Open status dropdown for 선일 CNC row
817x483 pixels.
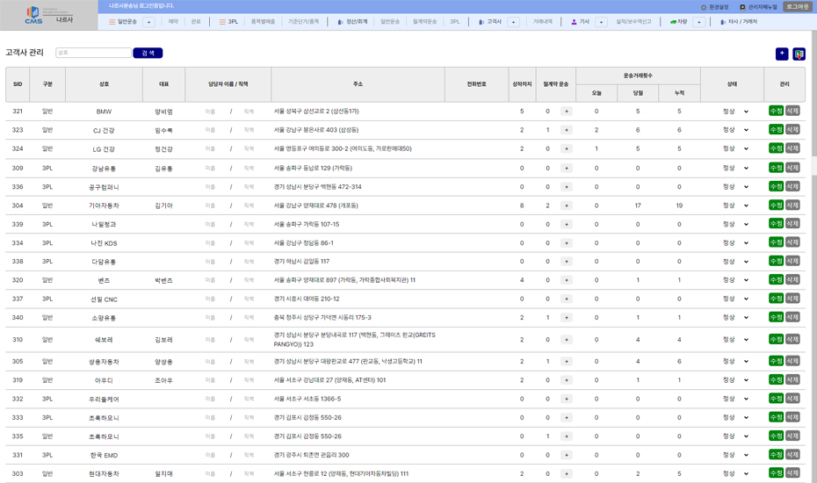click(x=735, y=299)
